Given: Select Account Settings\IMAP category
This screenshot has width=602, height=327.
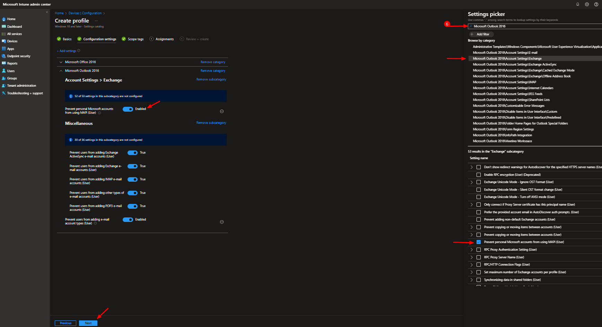Looking at the screenshot, I should pos(504,82).
